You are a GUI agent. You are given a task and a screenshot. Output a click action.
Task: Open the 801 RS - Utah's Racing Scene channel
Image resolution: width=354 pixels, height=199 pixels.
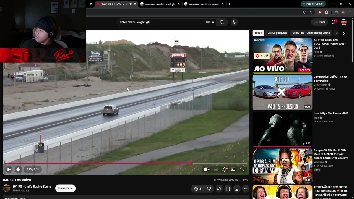pos(32,187)
